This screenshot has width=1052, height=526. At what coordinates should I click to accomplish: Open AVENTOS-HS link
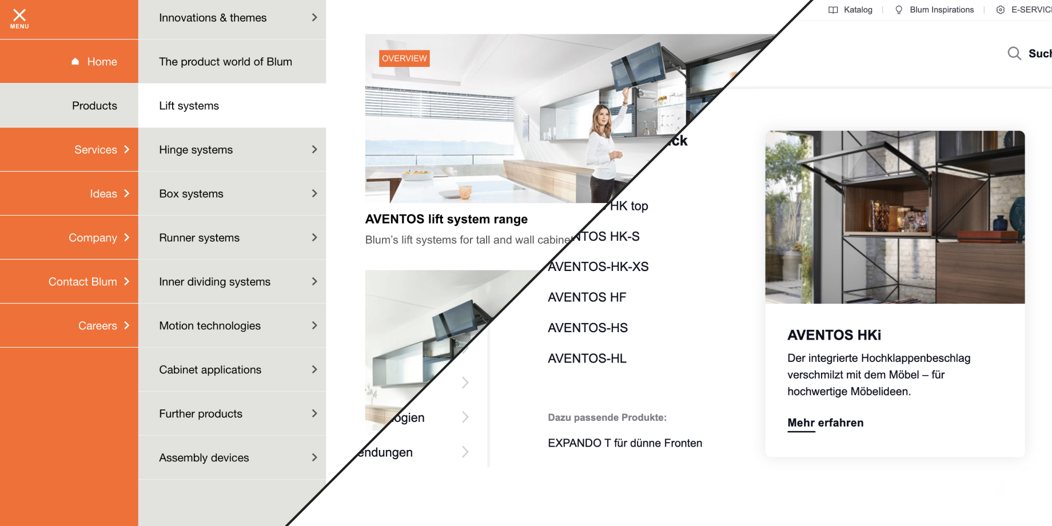coord(588,328)
